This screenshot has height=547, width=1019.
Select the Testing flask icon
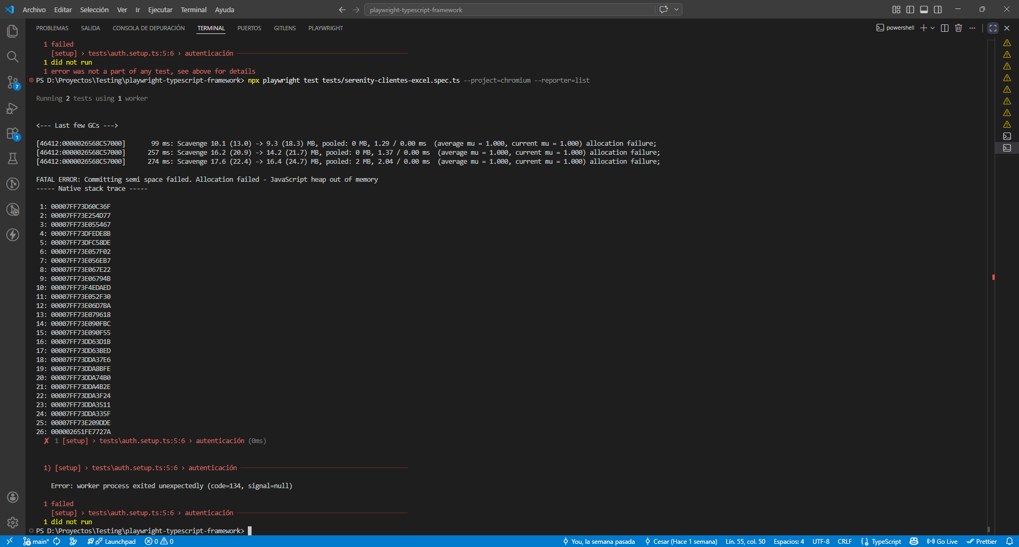[13, 158]
